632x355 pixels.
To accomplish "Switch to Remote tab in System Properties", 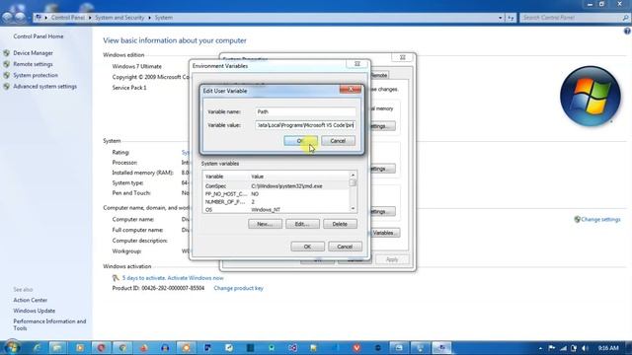I will click(x=379, y=75).
